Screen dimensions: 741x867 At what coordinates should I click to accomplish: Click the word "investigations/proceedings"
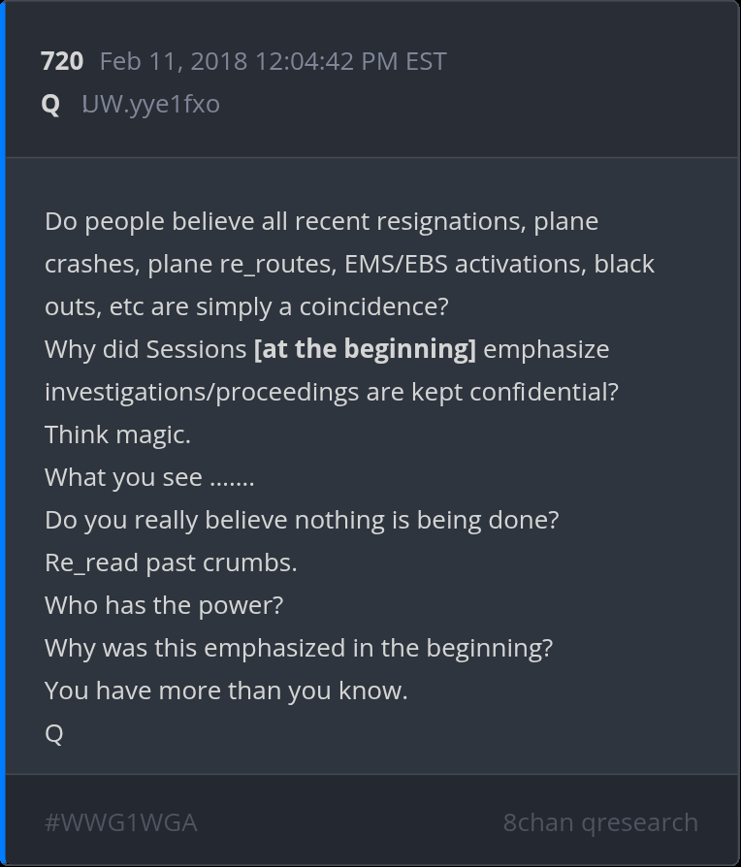[x=188, y=392]
